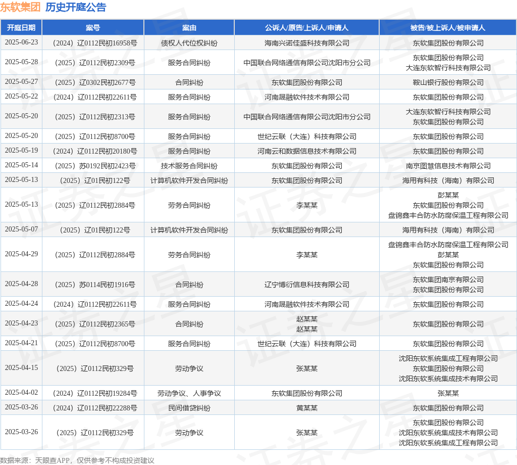Select the 被告/被上诉人/被申请人 header
517x465 pixels.
point(448,28)
